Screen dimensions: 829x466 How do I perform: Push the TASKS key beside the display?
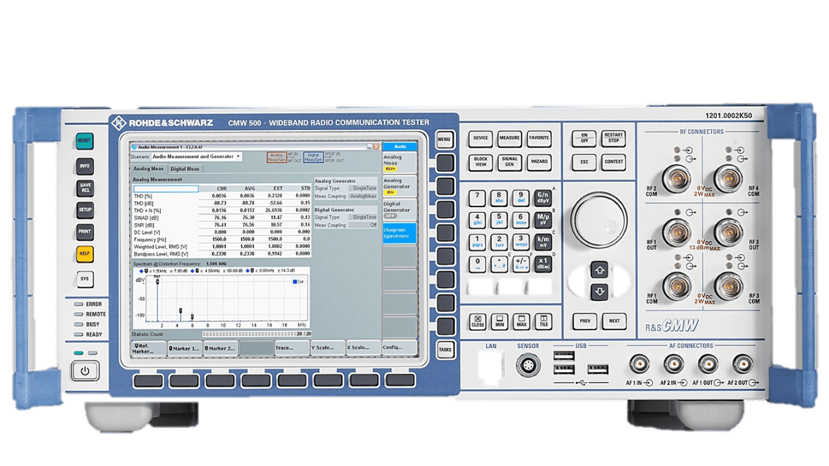point(445,349)
